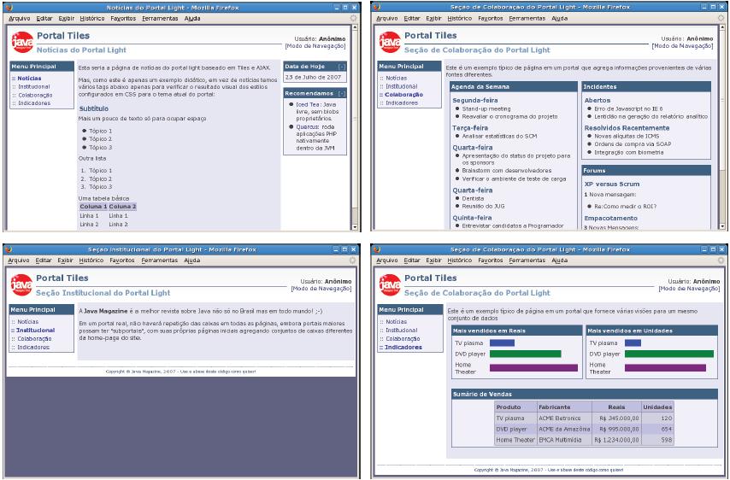This screenshot has width=730, height=480.
Task: Open the Re:Como medir o ROI? forum message
Action: click(x=624, y=207)
